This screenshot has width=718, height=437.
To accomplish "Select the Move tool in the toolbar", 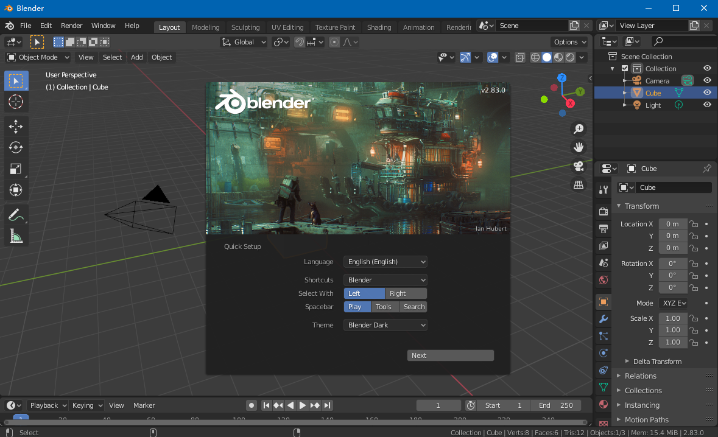I will 16,126.
